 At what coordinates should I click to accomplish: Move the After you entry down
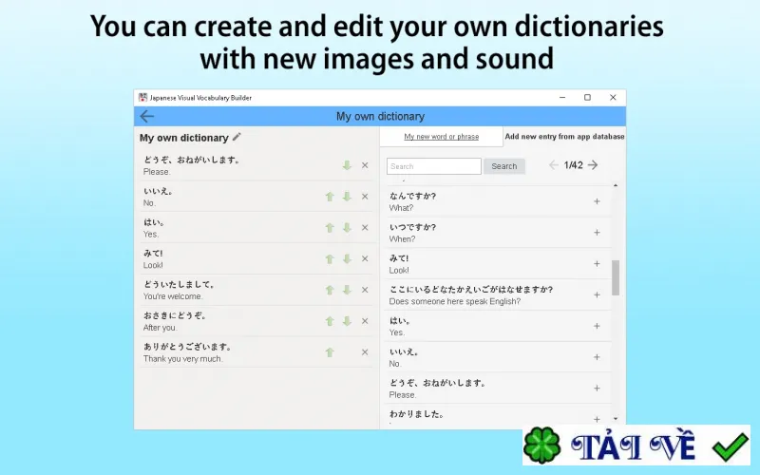(347, 321)
